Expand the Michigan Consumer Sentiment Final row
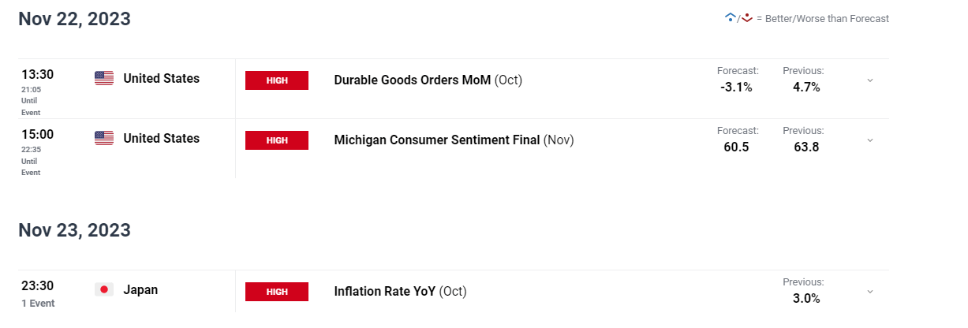This screenshot has width=968, height=328. (870, 140)
